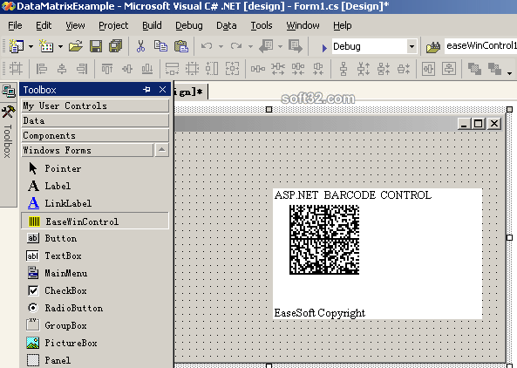The width and height of the screenshot is (517, 368).
Task: Select the EaseWinControl toolbox item
Action: coord(95,221)
